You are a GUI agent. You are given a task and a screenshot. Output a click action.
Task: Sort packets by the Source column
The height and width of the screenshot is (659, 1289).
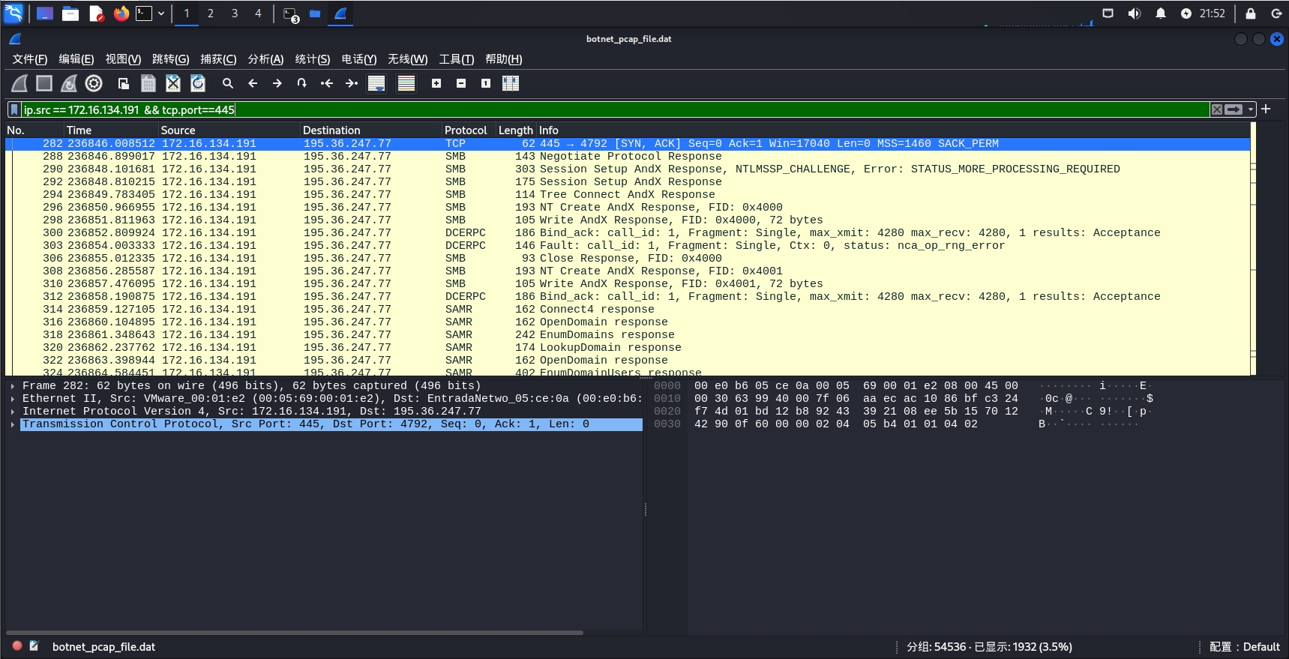click(229, 130)
